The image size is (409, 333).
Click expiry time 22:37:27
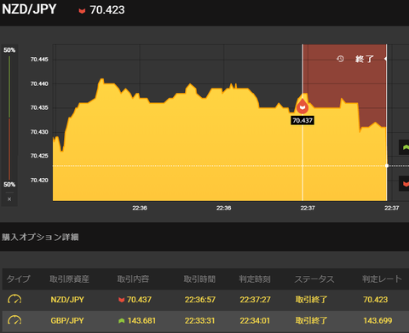pyautogui.click(x=255, y=300)
